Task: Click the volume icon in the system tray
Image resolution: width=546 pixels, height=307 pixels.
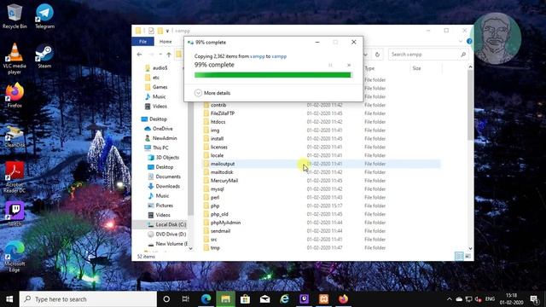Action: (478, 299)
